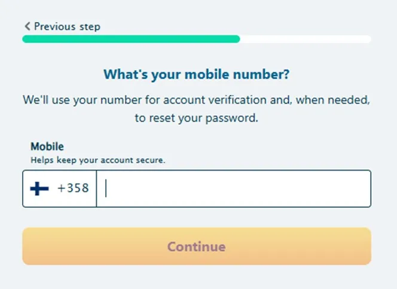Click the "to reset your password." text line
The height and width of the screenshot is (289, 397).
(x=197, y=118)
